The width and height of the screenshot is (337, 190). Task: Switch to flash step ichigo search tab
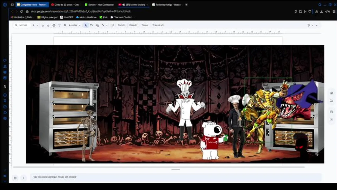tap(167, 5)
